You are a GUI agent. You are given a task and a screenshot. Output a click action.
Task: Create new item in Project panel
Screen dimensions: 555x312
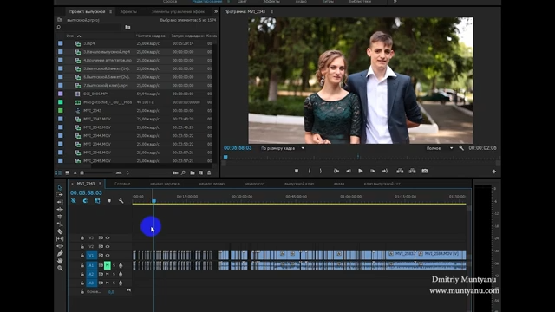(x=200, y=172)
